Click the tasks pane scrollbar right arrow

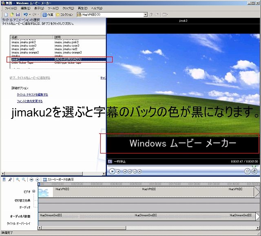tap(104, 174)
